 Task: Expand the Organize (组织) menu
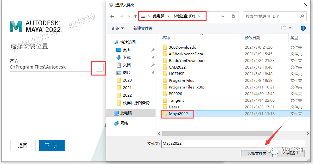pyautogui.click(x=118, y=28)
